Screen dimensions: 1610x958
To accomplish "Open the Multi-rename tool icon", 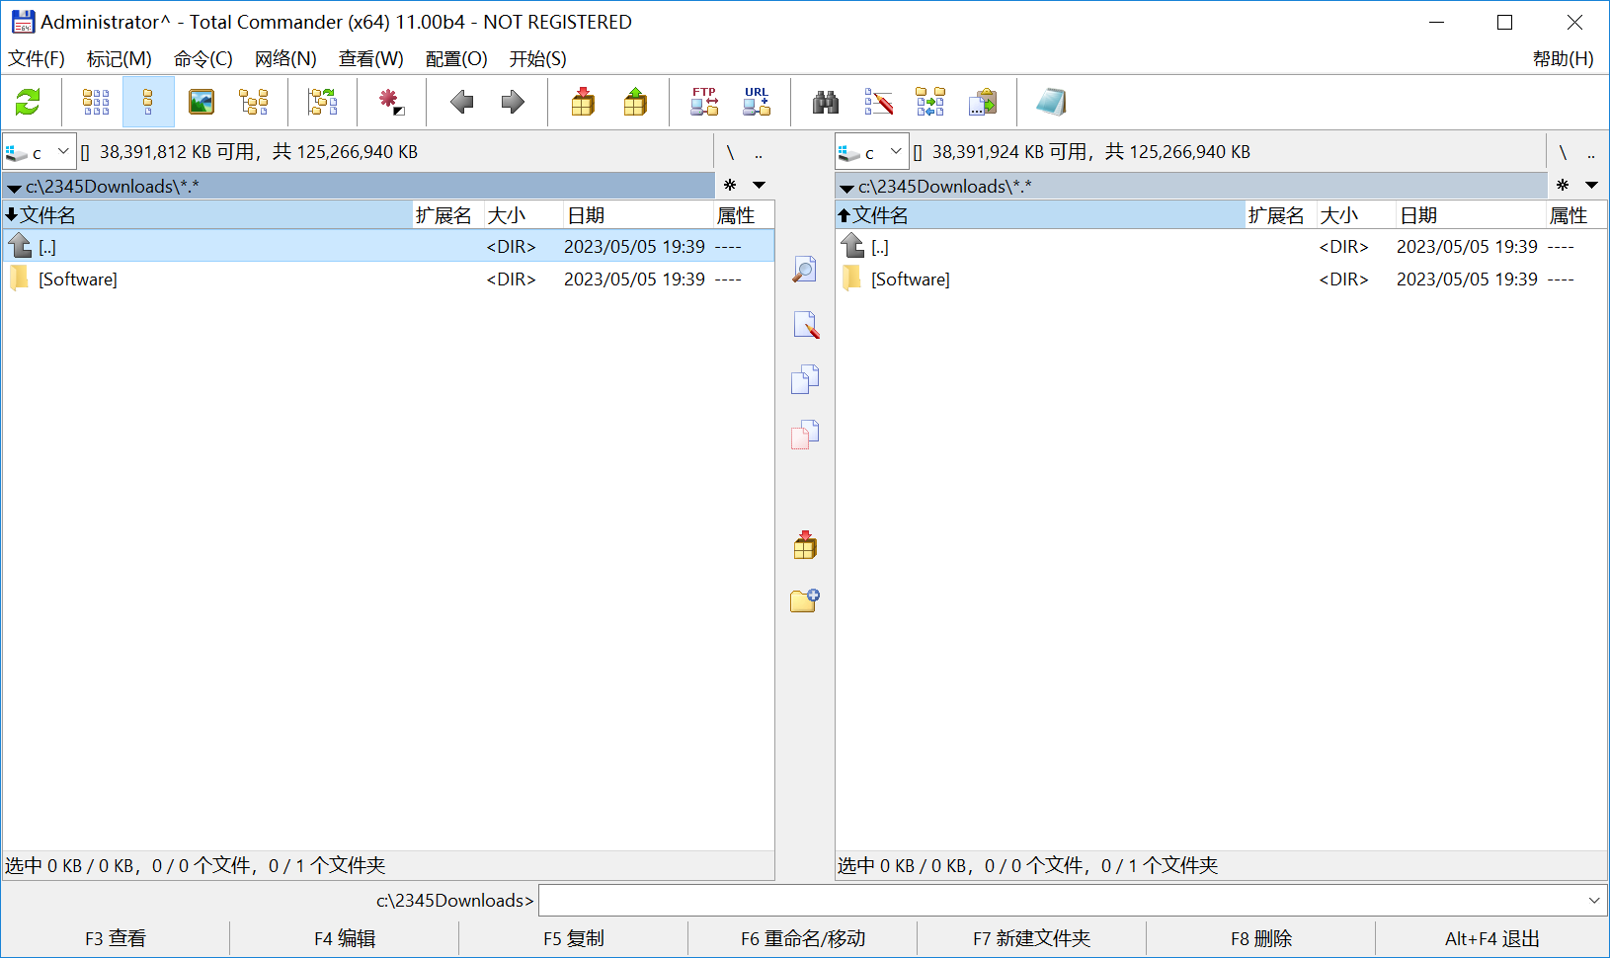I will coord(878,102).
